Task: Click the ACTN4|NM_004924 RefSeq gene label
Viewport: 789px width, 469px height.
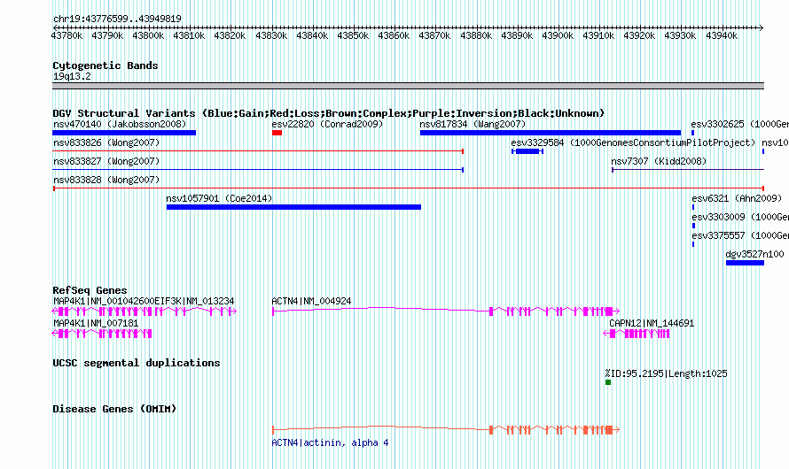Action: [311, 301]
